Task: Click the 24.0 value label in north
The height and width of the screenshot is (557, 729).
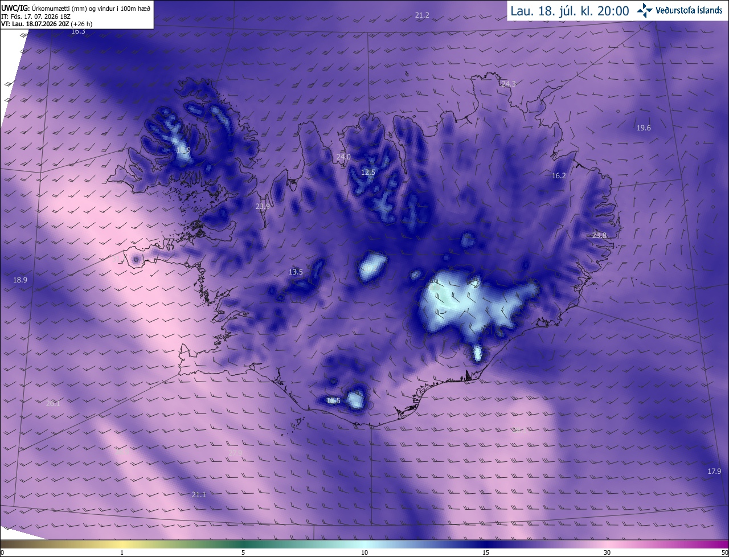Action: coord(343,157)
